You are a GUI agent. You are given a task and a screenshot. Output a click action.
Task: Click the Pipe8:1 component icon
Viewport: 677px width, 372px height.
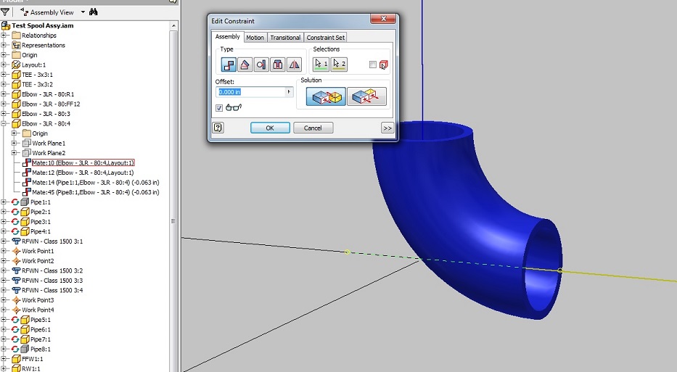click(25, 349)
